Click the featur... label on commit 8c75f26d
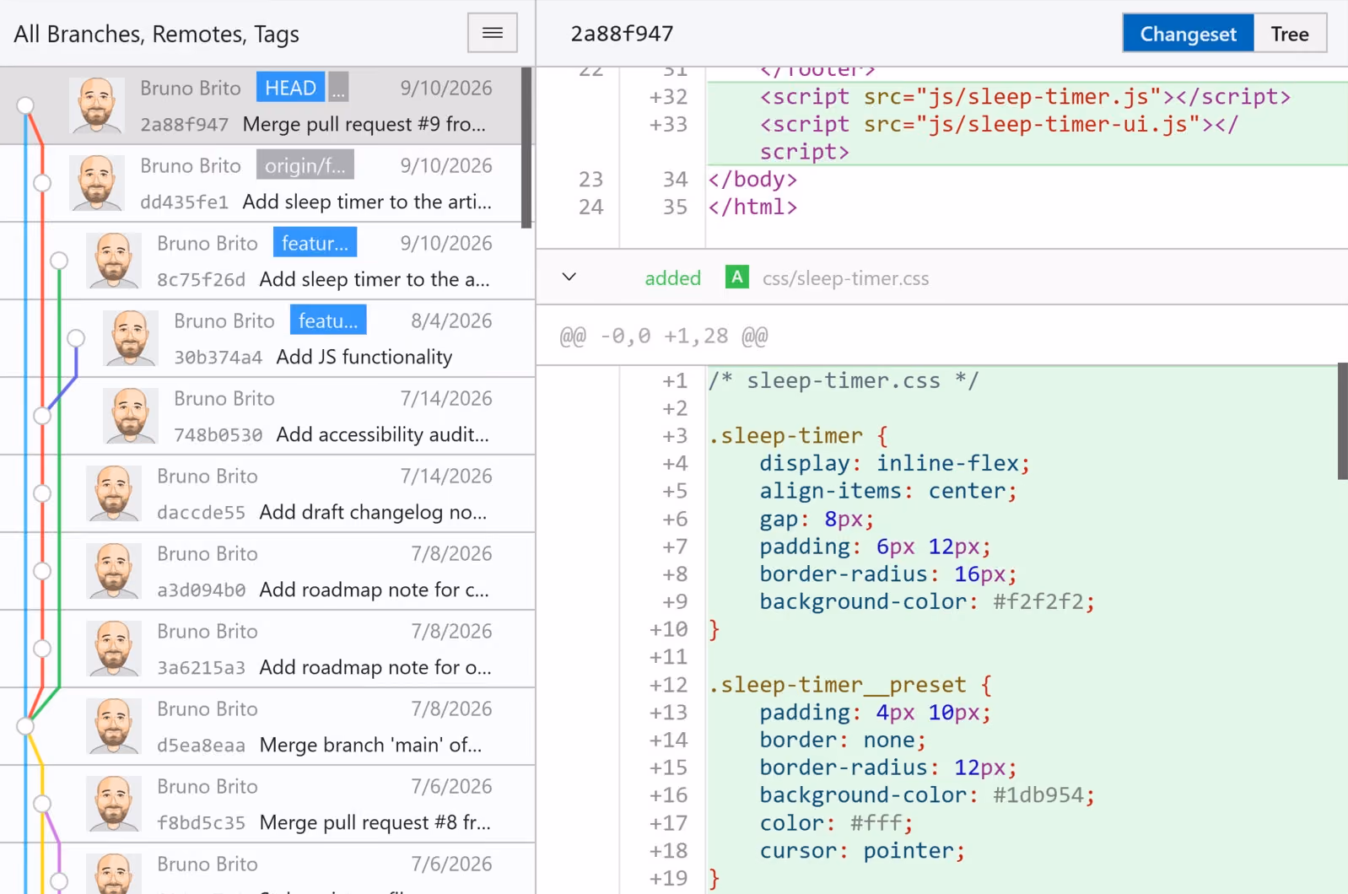This screenshot has height=894, width=1348. pos(315,243)
